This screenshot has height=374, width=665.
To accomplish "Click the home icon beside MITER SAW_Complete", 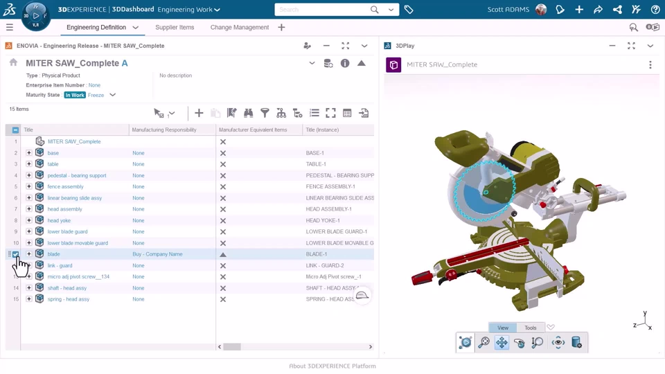I will [x=14, y=62].
